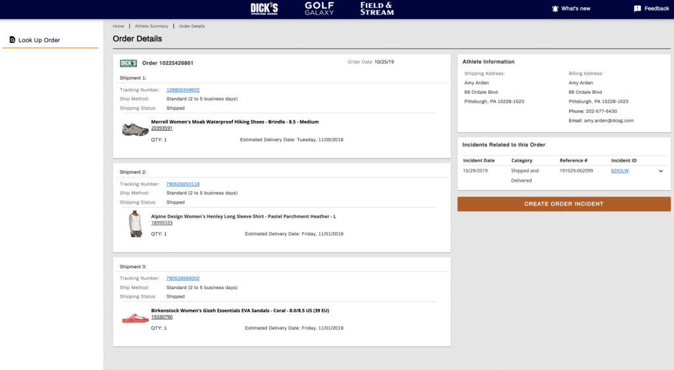This screenshot has width=674, height=370.
Task: Click Estimated Delivery Date Tuesday, 11/05/2019
Action: pyautogui.click(x=292, y=139)
